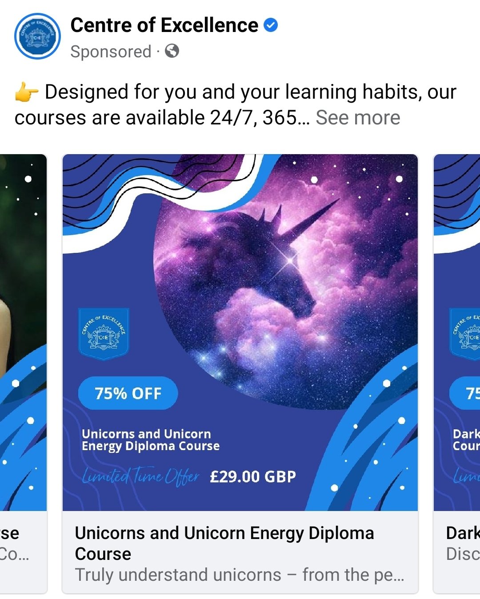Open the galaxy unicorn course image

240,332
